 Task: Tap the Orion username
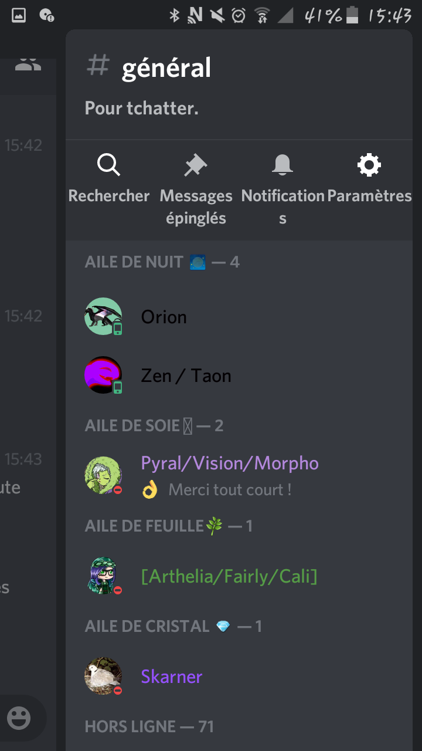tap(164, 317)
